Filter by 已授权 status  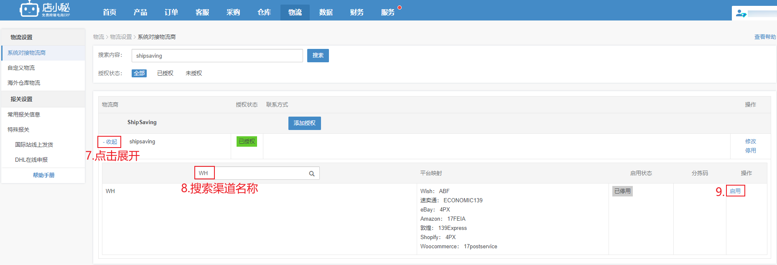165,74
